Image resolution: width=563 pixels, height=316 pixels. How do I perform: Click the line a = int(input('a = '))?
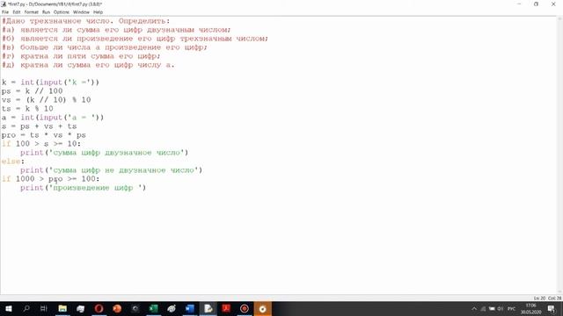coord(53,118)
